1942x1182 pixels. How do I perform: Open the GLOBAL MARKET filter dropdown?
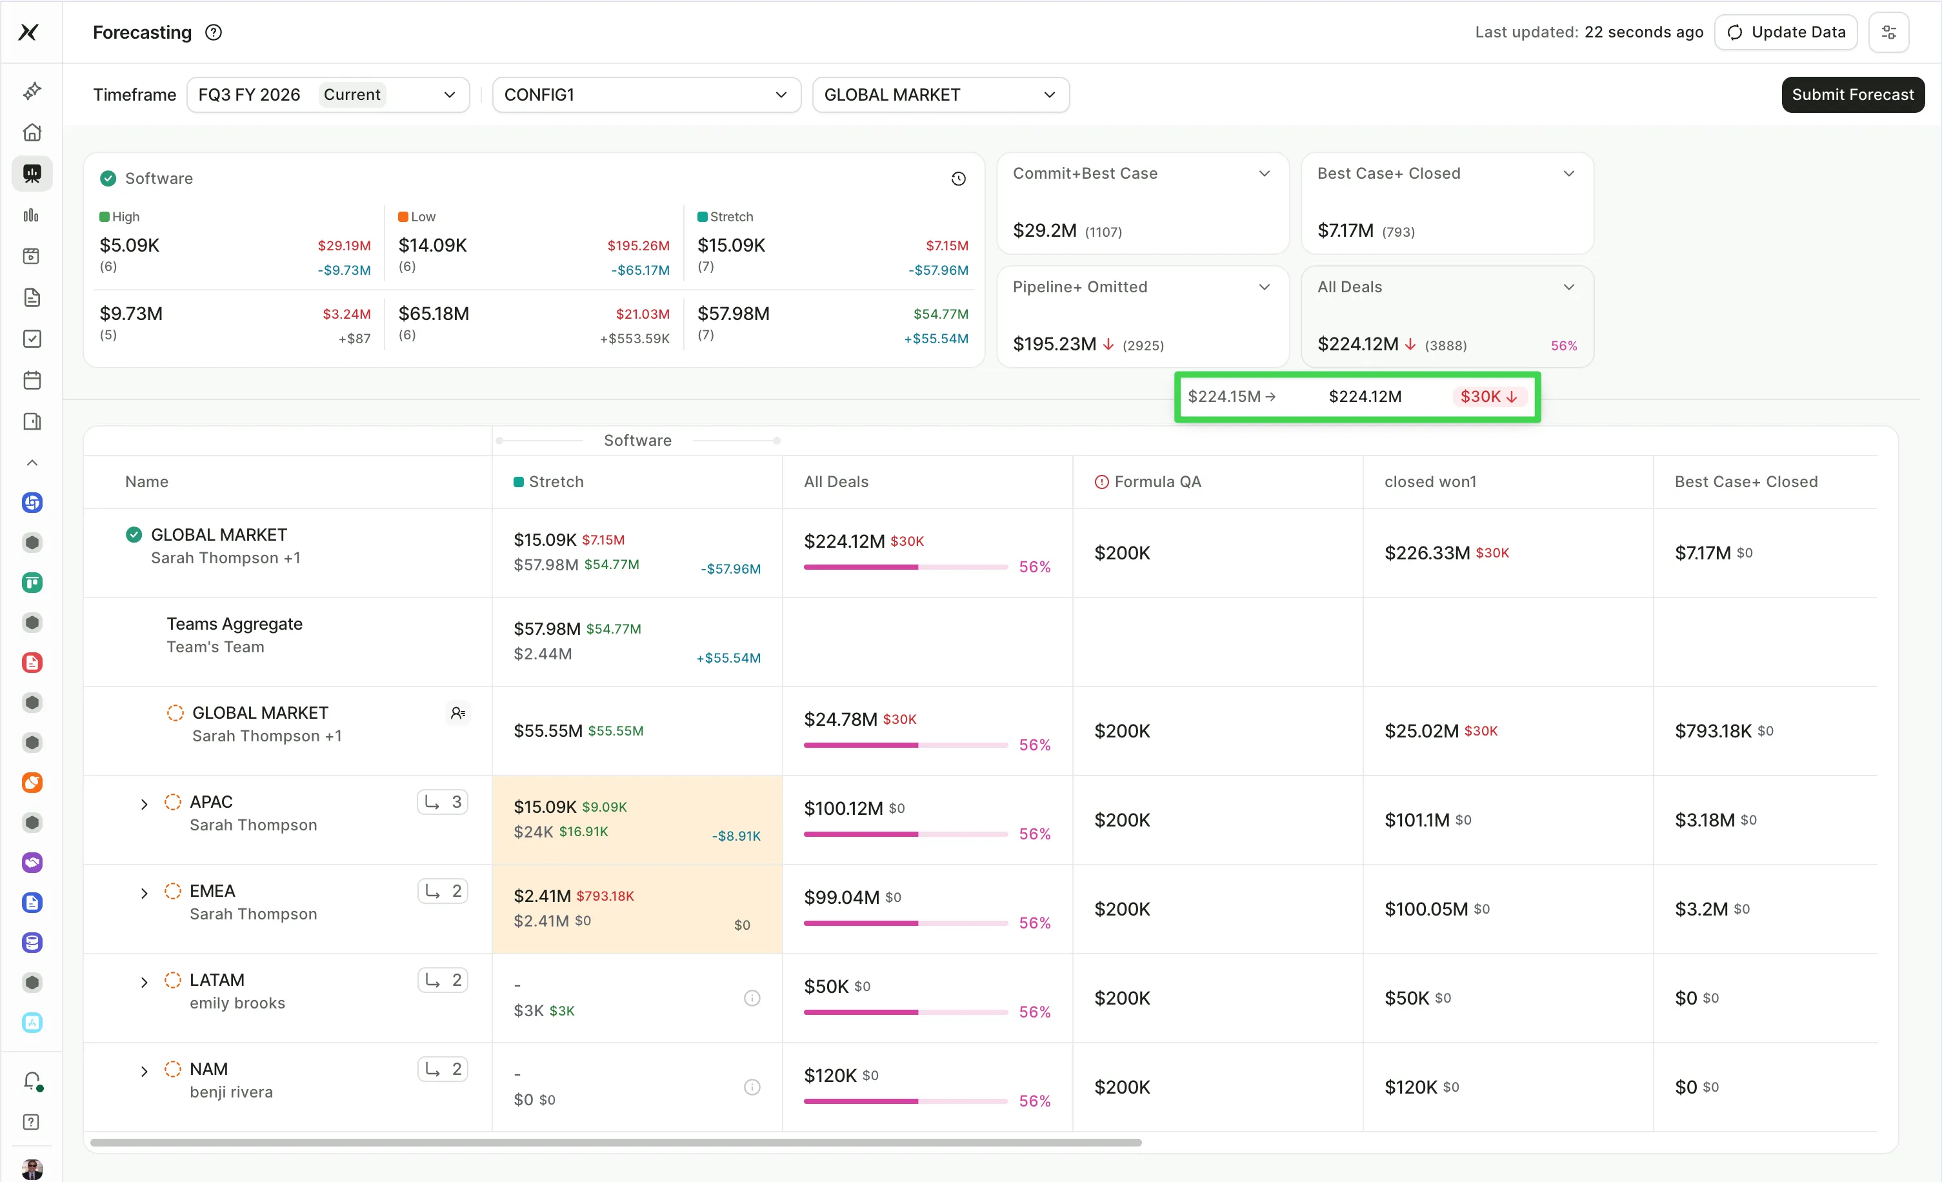click(x=940, y=95)
